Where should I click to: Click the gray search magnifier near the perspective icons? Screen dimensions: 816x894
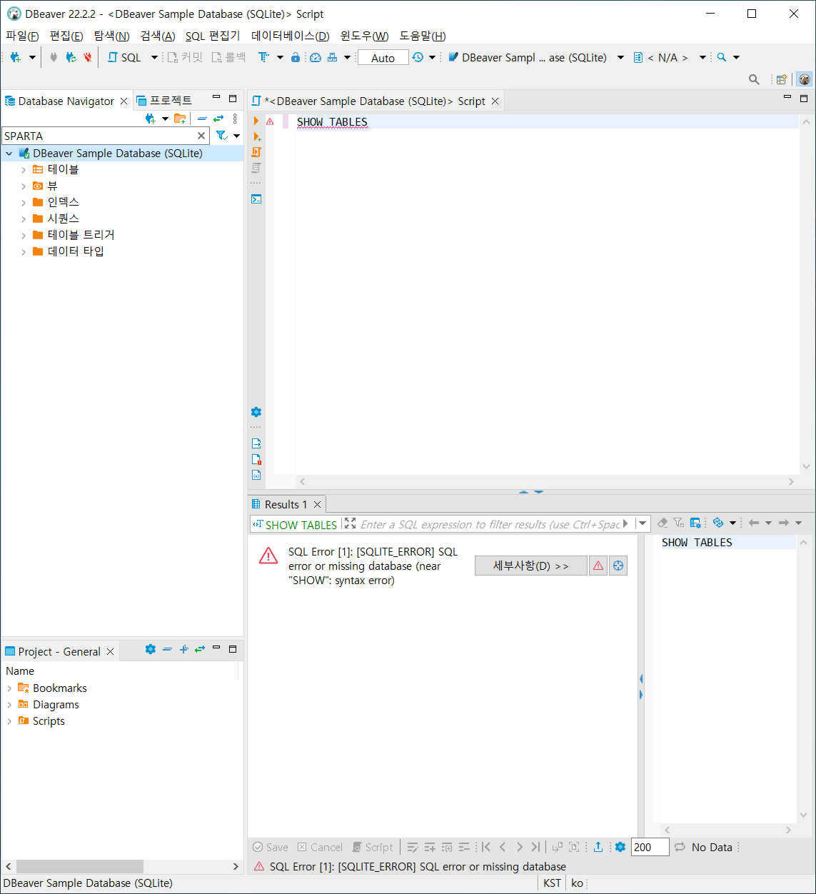754,79
